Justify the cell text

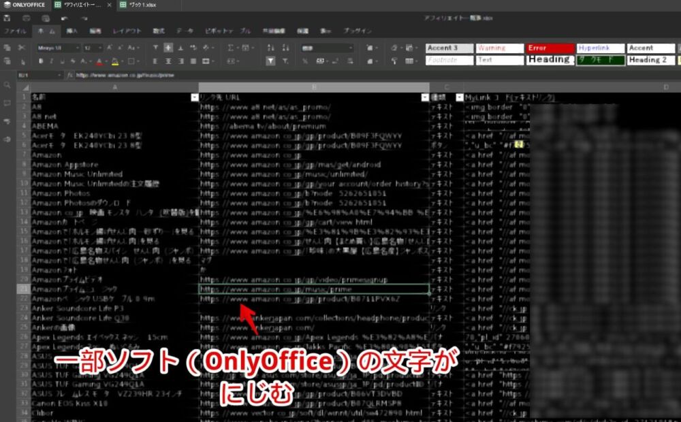tap(193, 61)
